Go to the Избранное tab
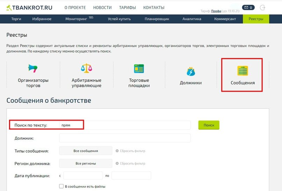This screenshot has height=191, width=282. tap(42, 19)
